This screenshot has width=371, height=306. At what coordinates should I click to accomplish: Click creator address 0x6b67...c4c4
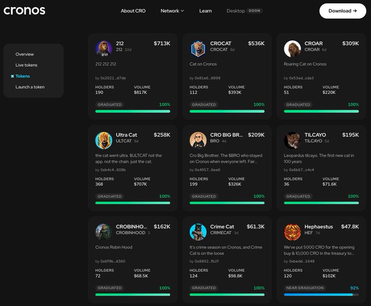point(301,170)
